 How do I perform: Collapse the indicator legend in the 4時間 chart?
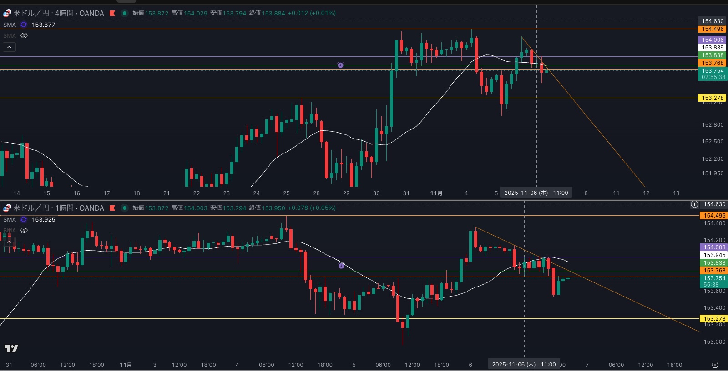pos(9,47)
